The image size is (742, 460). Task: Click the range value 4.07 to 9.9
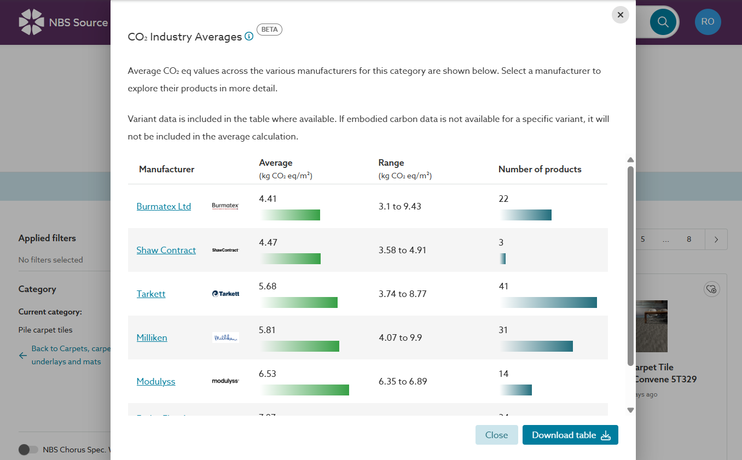401,337
